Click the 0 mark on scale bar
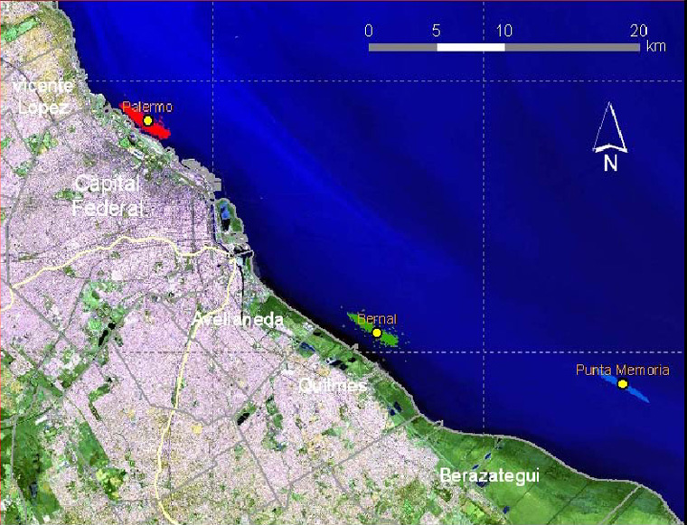Screen dimensions: 687x525 [x=369, y=30]
